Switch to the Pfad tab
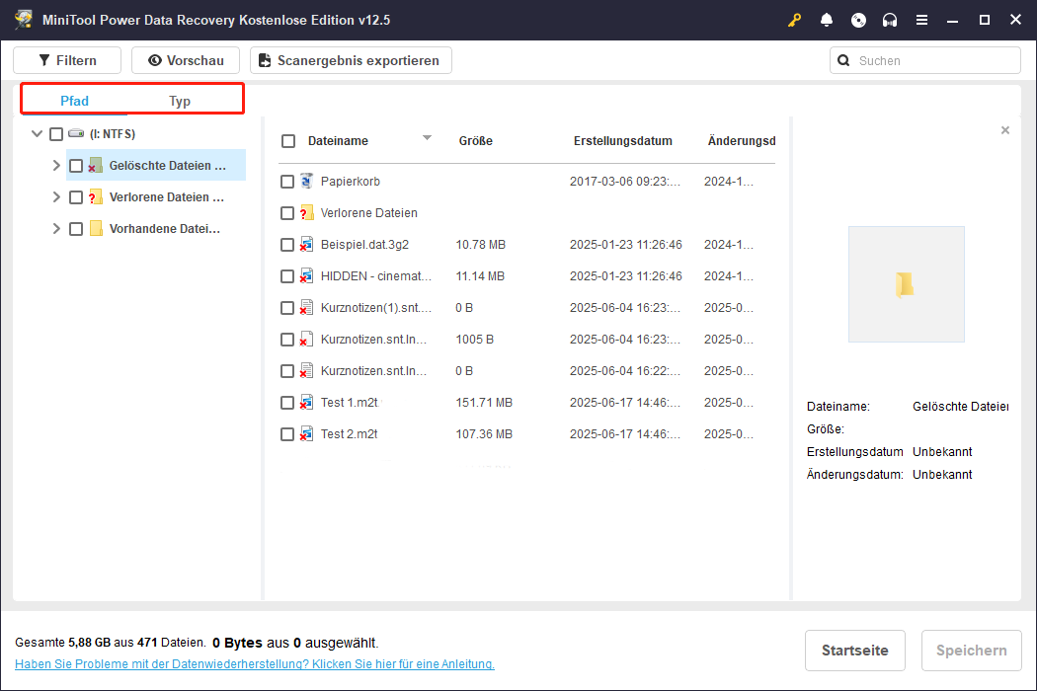This screenshot has height=691, width=1037. (74, 101)
